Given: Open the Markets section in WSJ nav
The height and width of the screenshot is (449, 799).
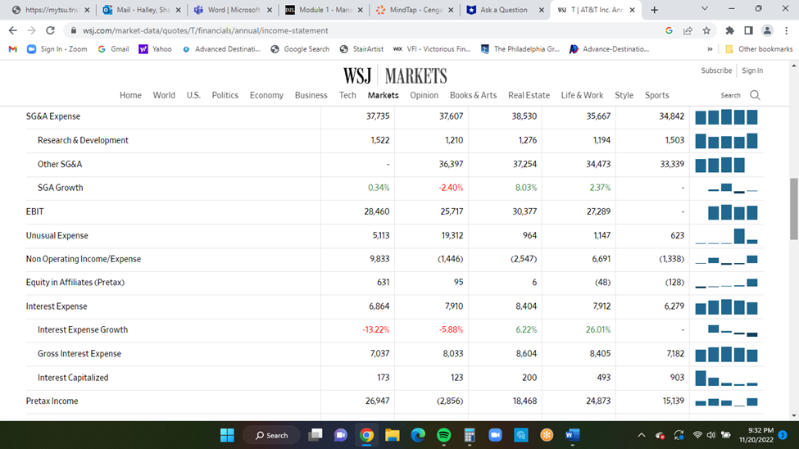Looking at the screenshot, I should click(384, 95).
